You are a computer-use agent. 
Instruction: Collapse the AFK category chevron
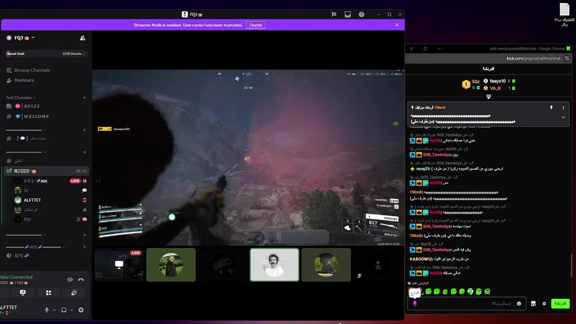point(63,247)
